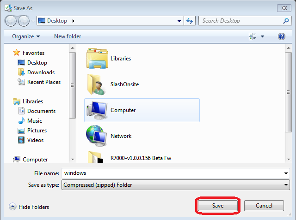This screenshot has width=296, height=220.
Task: Click R7000-v1.0.0.156 Beta Fw file name
Action: 141,158
